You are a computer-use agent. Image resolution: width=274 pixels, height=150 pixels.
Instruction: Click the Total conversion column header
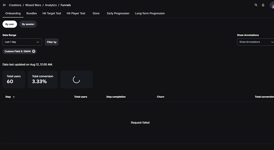coord(264,97)
